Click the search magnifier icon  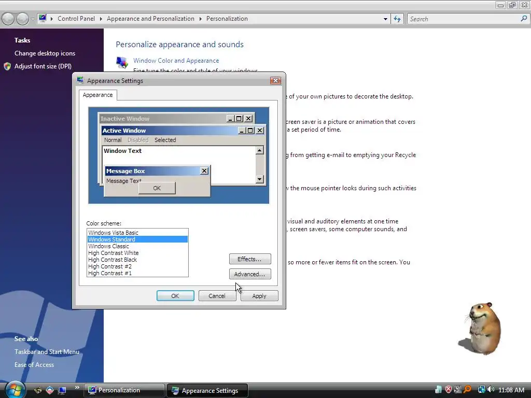[x=524, y=19]
